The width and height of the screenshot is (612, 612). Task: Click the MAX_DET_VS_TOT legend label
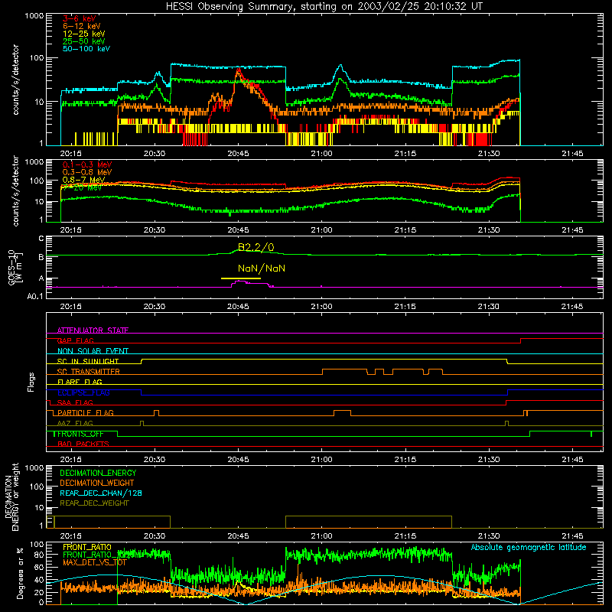click(95, 562)
